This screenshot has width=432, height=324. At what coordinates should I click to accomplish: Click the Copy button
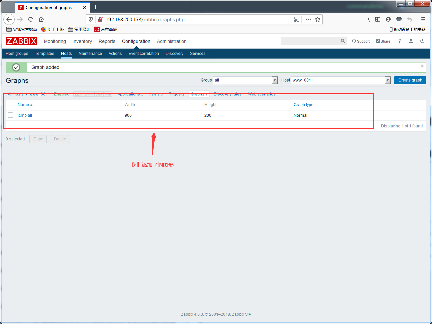click(x=38, y=139)
